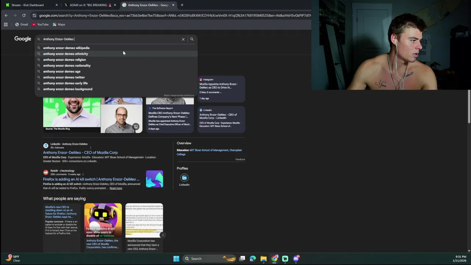This screenshot has height=265, width=471.
Task: Click the browser back arrow
Action: coord(6,15)
